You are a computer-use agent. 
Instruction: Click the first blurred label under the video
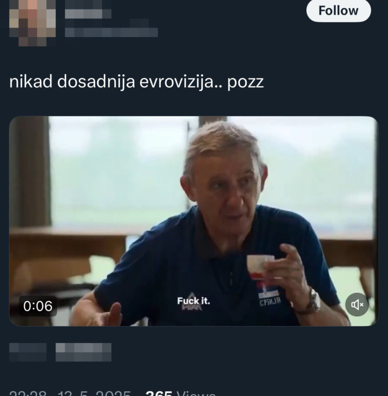[28, 352]
